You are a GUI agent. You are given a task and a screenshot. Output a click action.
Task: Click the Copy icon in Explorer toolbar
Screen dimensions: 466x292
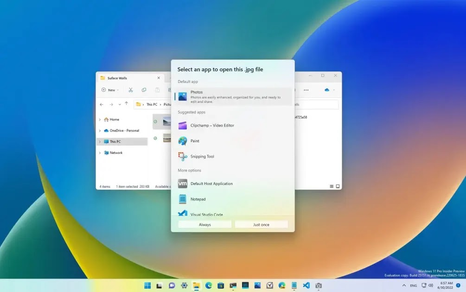point(144,90)
